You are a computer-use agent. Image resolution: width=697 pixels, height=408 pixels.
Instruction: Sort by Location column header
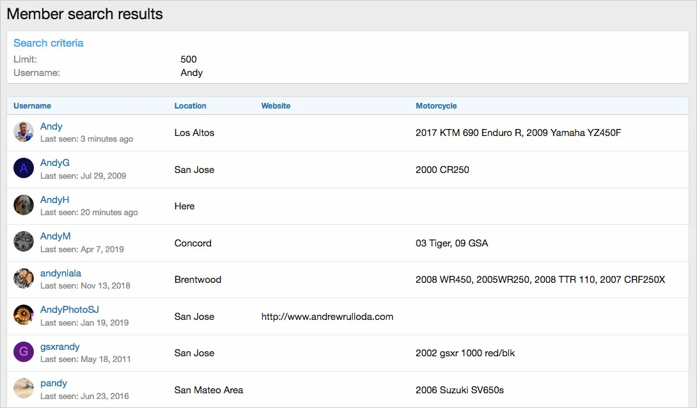pos(190,106)
